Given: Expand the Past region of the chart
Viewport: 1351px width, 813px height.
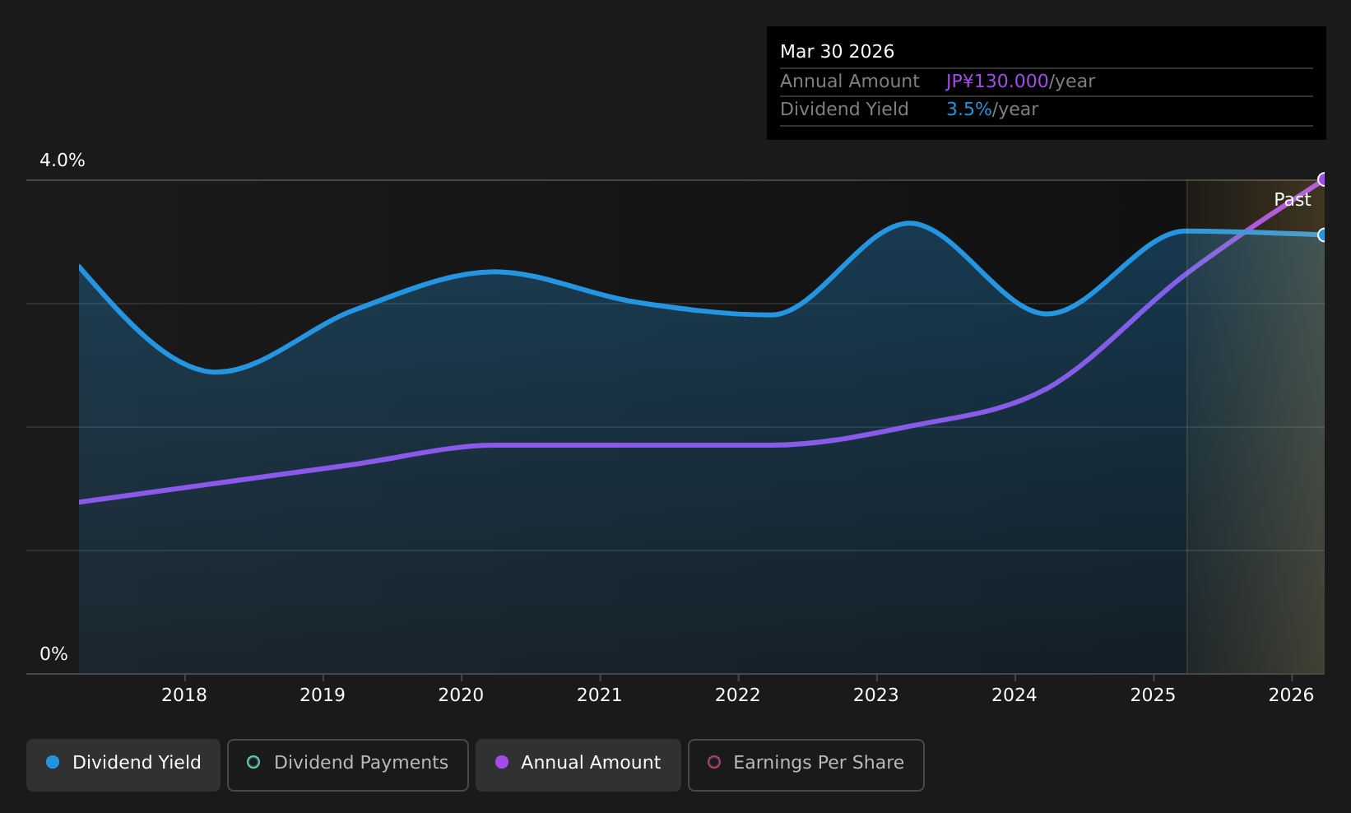Looking at the screenshot, I should (x=1255, y=411).
